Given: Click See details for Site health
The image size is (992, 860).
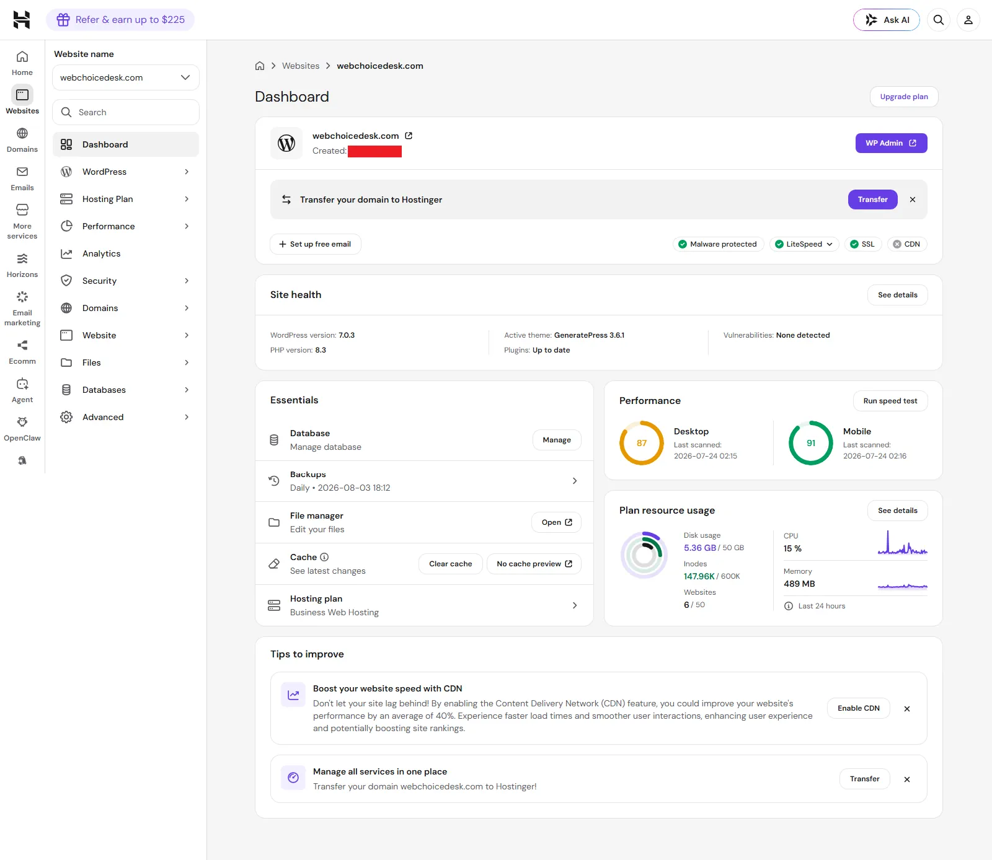Looking at the screenshot, I should (898, 295).
